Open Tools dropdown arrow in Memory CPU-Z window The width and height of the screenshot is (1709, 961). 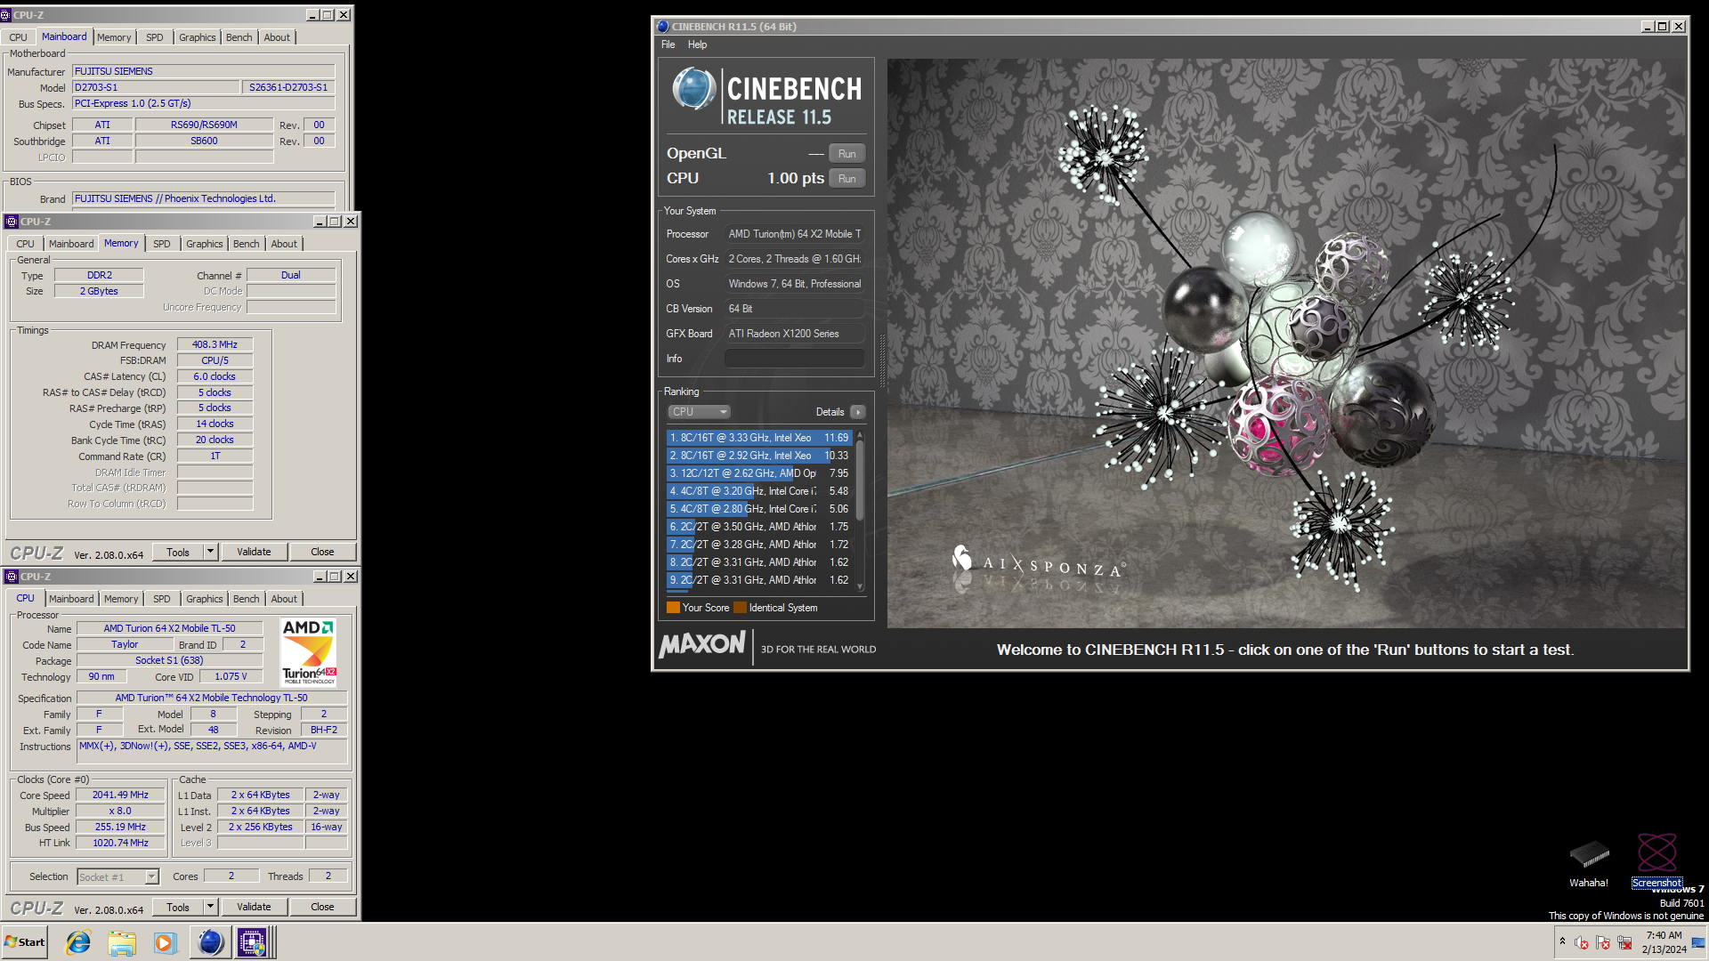[211, 552]
